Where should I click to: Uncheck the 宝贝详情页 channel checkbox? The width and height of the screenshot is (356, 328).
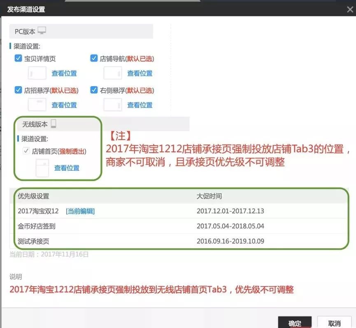click(18, 58)
